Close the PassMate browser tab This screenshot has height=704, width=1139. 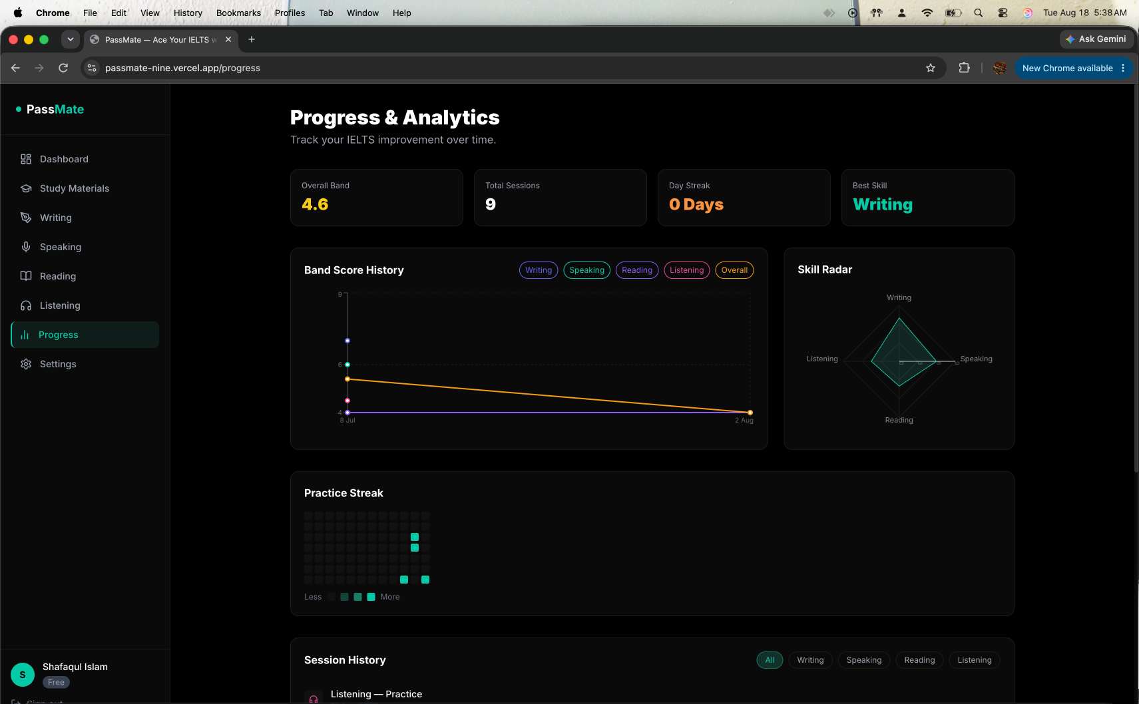tap(228, 39)
